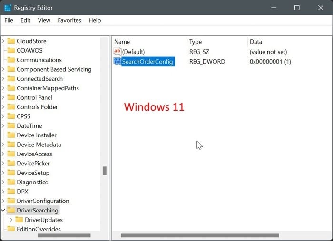Click the DevicePicker folder icon

pos(11,163)
